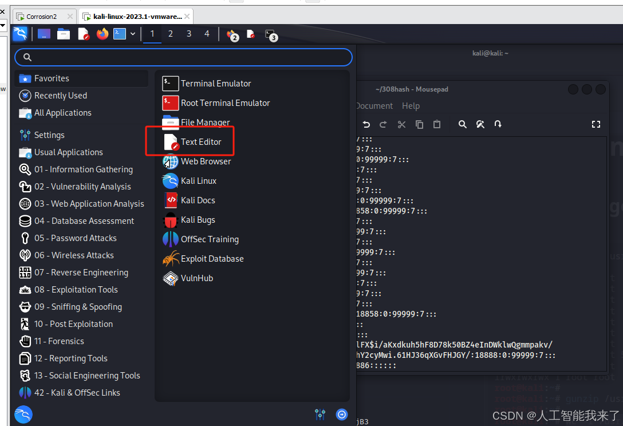623x426 pixels.
Task: Click the show desktop panel icon
Action: 44,34
